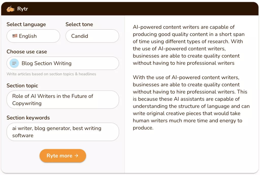Viewport: 260px width, 175px height.
Task: Click the blue Blog Section Writing icon
Action: pyautogui.click(x=14, y=63)
